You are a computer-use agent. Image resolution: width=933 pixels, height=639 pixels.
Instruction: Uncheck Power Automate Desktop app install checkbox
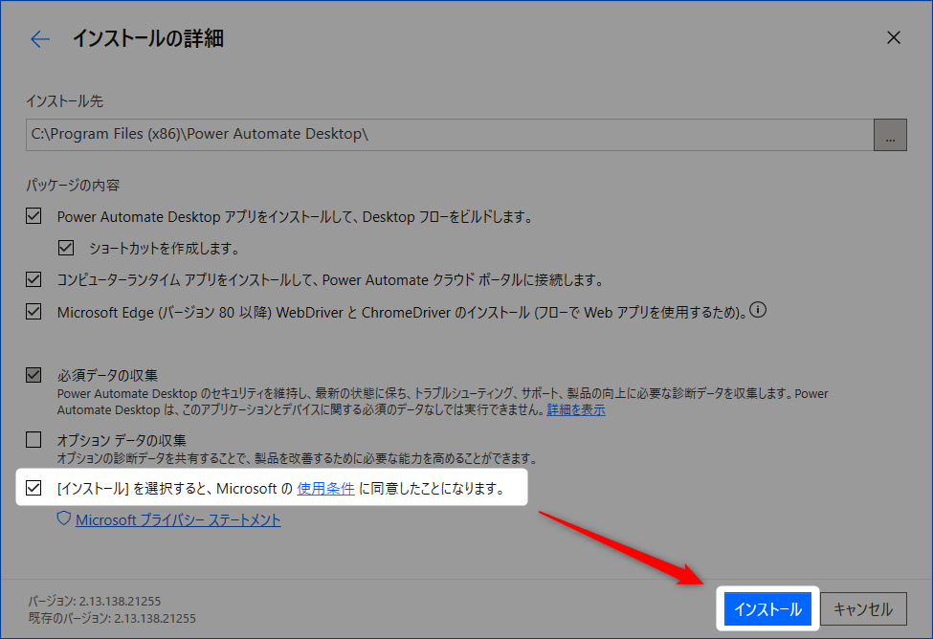click(33, 216)
